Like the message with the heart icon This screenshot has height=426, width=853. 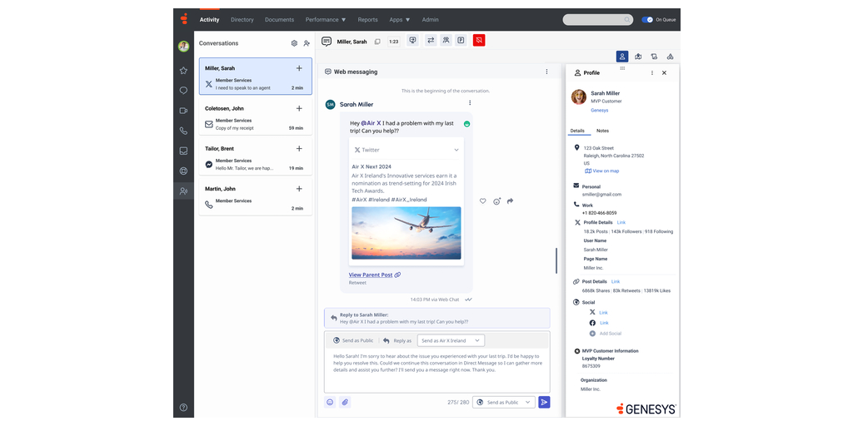(483, 201)
